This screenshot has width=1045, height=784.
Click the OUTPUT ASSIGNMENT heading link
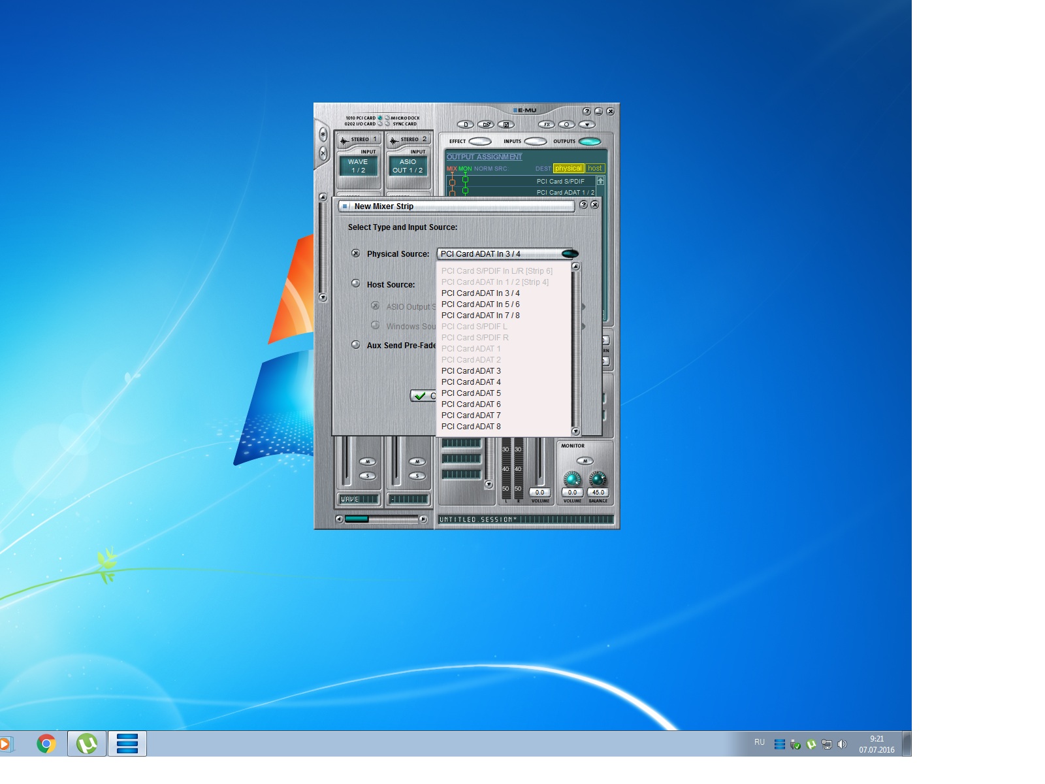[x=484, y=157]
